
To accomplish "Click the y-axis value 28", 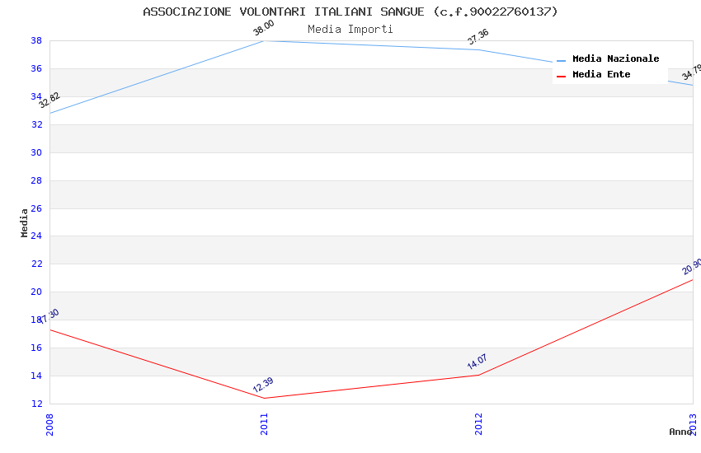I will (36, 180).
